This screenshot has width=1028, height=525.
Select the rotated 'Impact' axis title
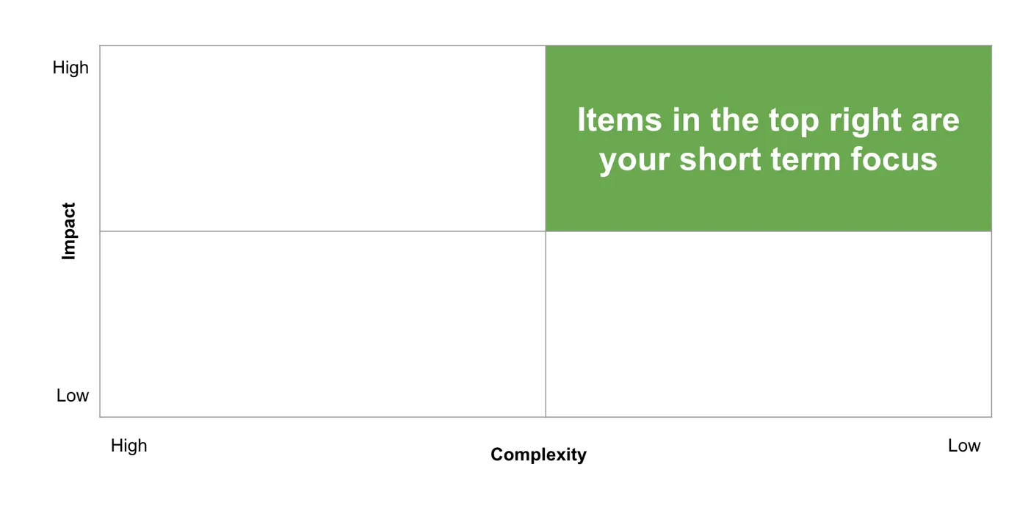coord(68,231)
